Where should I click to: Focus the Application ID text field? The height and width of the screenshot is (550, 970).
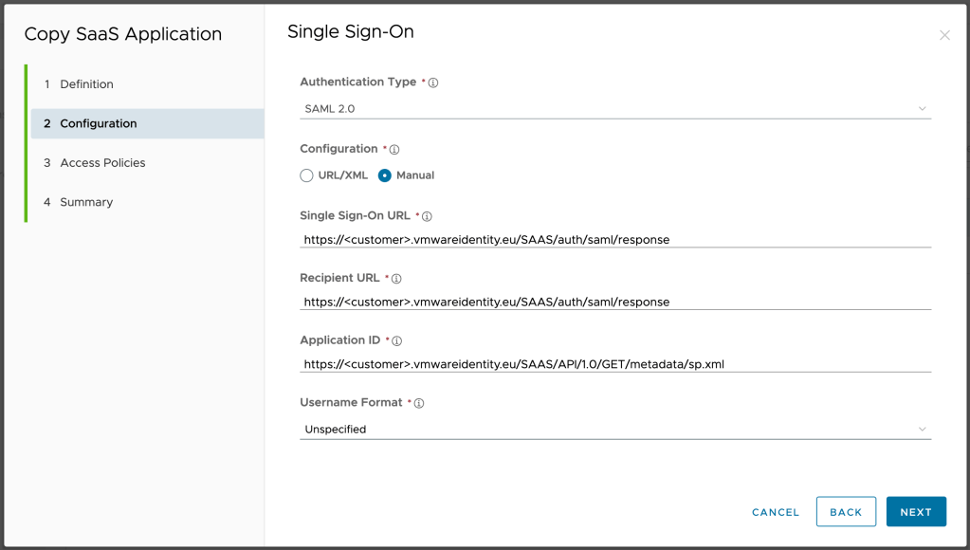[614, 364]
